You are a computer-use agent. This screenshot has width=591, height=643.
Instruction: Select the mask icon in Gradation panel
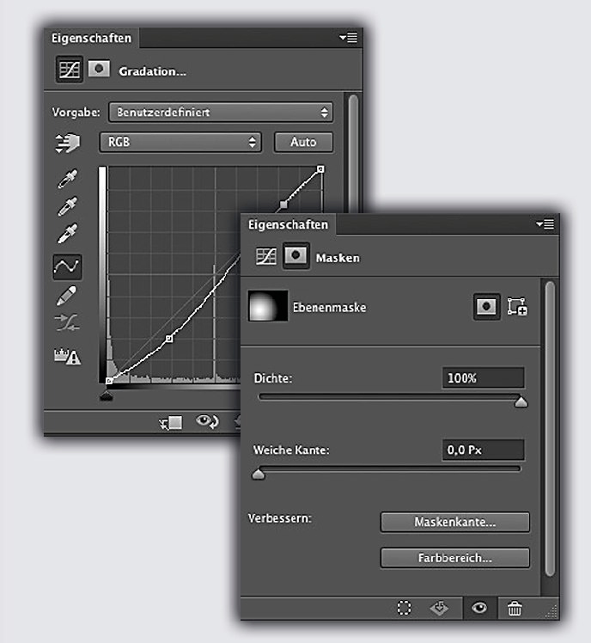pos(99,69)
